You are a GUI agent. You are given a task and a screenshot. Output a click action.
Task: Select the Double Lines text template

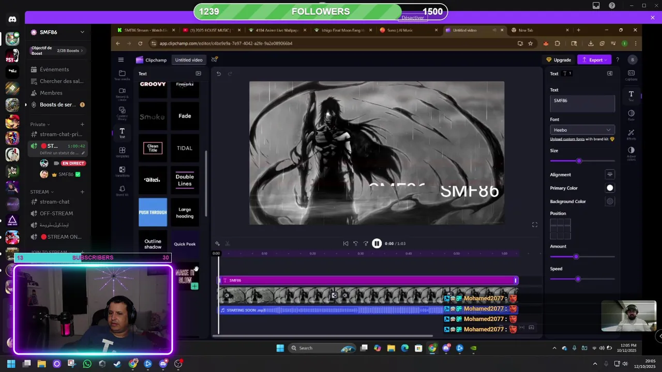click(x=185, y=180)
